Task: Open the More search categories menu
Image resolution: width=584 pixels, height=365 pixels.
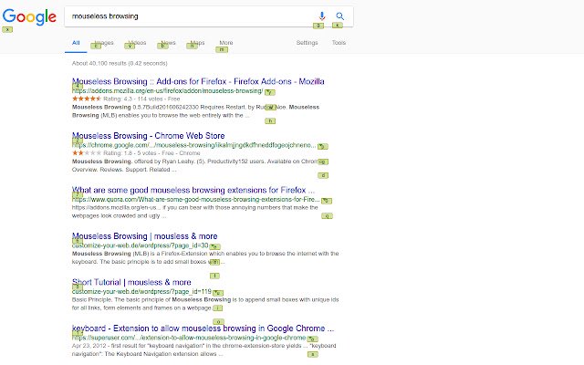Action: [226, 43]
